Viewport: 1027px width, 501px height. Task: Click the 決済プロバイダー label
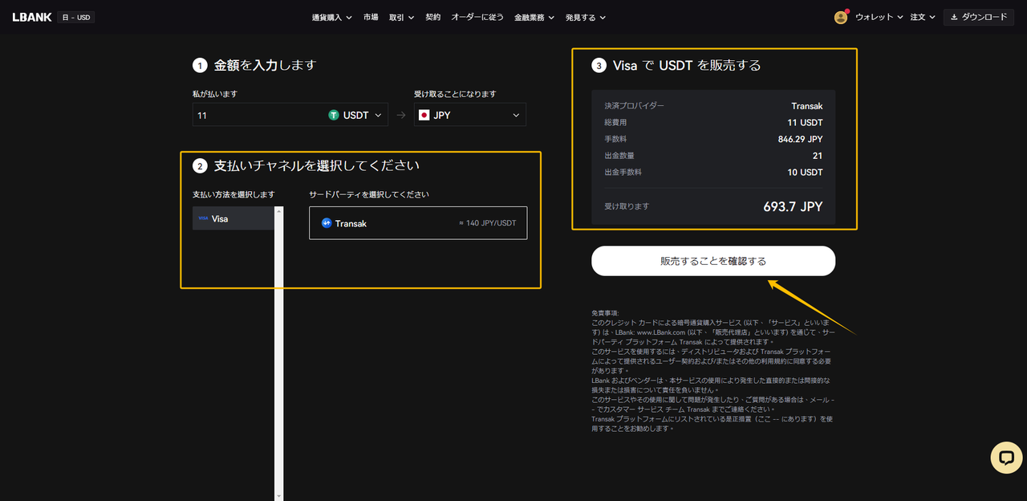coord(635,106)
